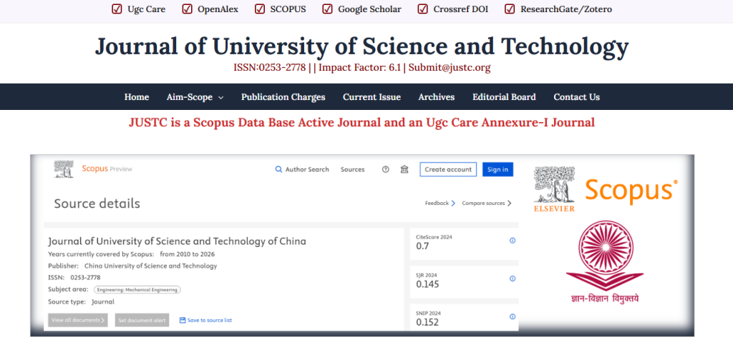Click the SJR value 0.145
Screen dimensions: 733x342
click(x=427, y=284)
